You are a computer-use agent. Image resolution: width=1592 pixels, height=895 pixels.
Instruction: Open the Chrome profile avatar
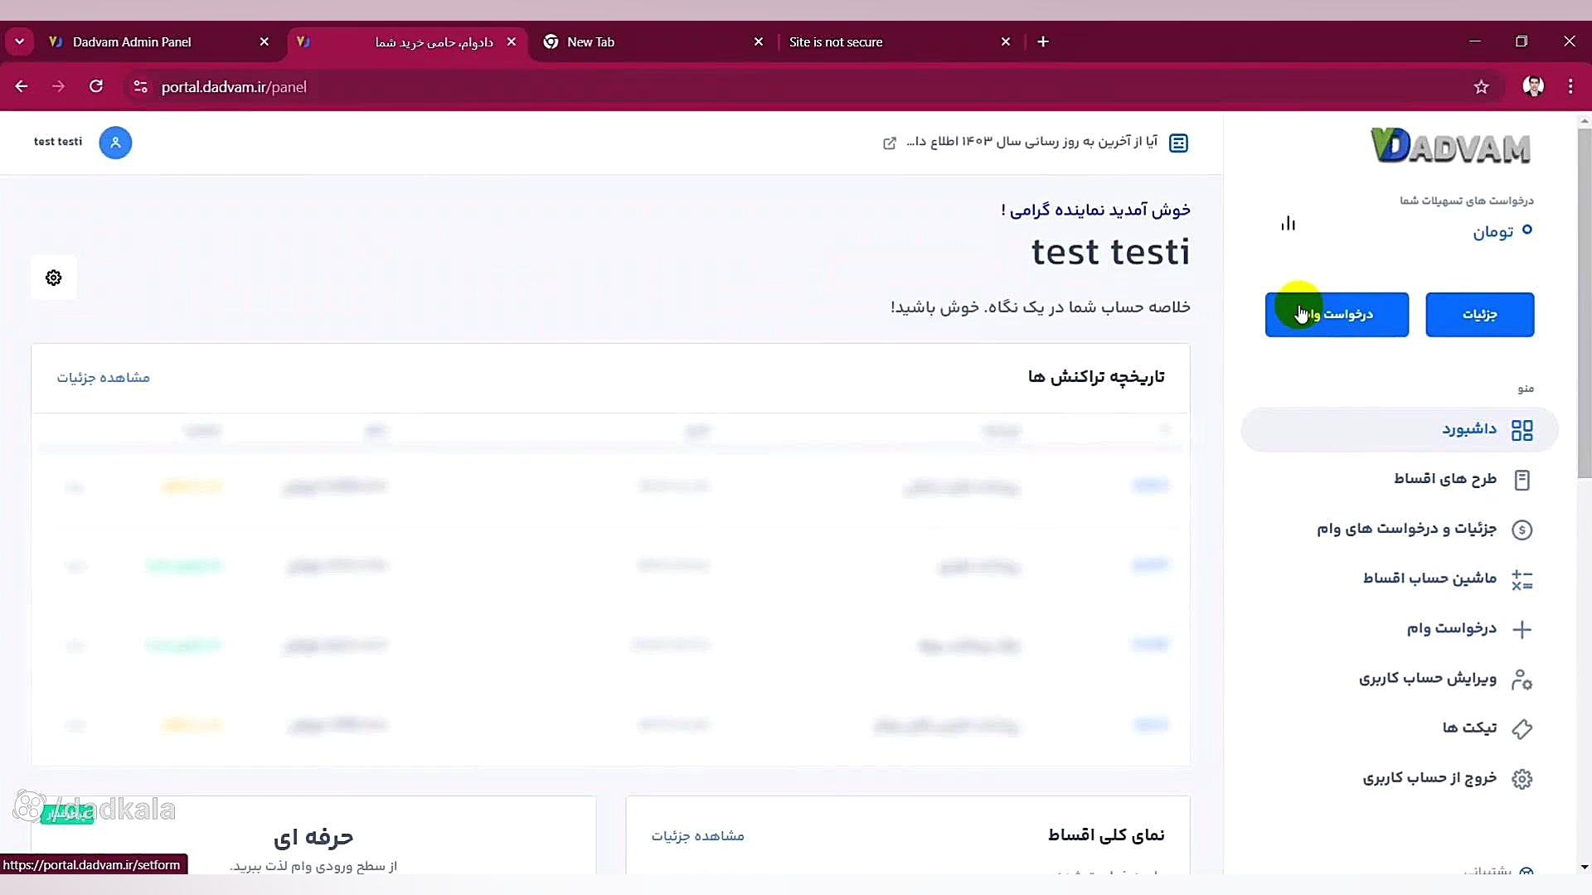point(1533,86)
